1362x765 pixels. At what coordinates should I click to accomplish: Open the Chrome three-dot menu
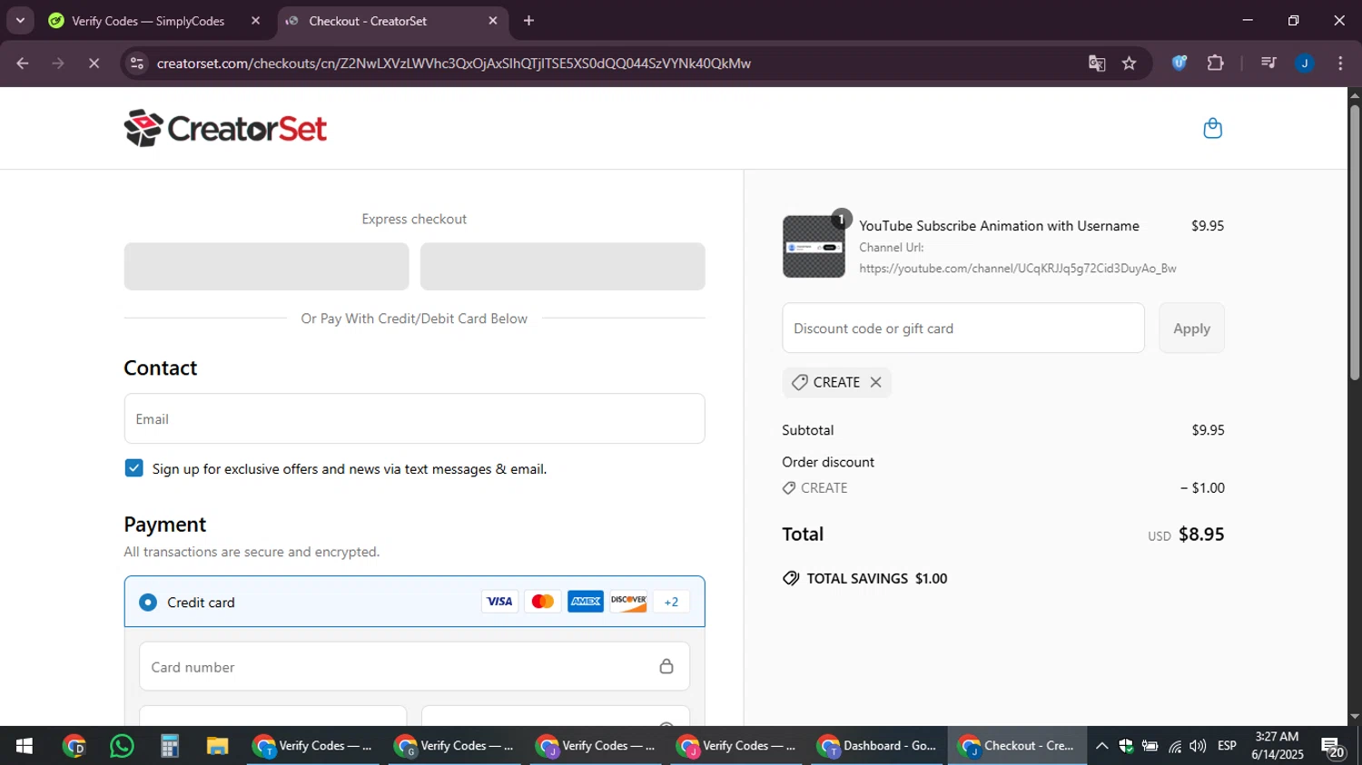point(1340,64)
